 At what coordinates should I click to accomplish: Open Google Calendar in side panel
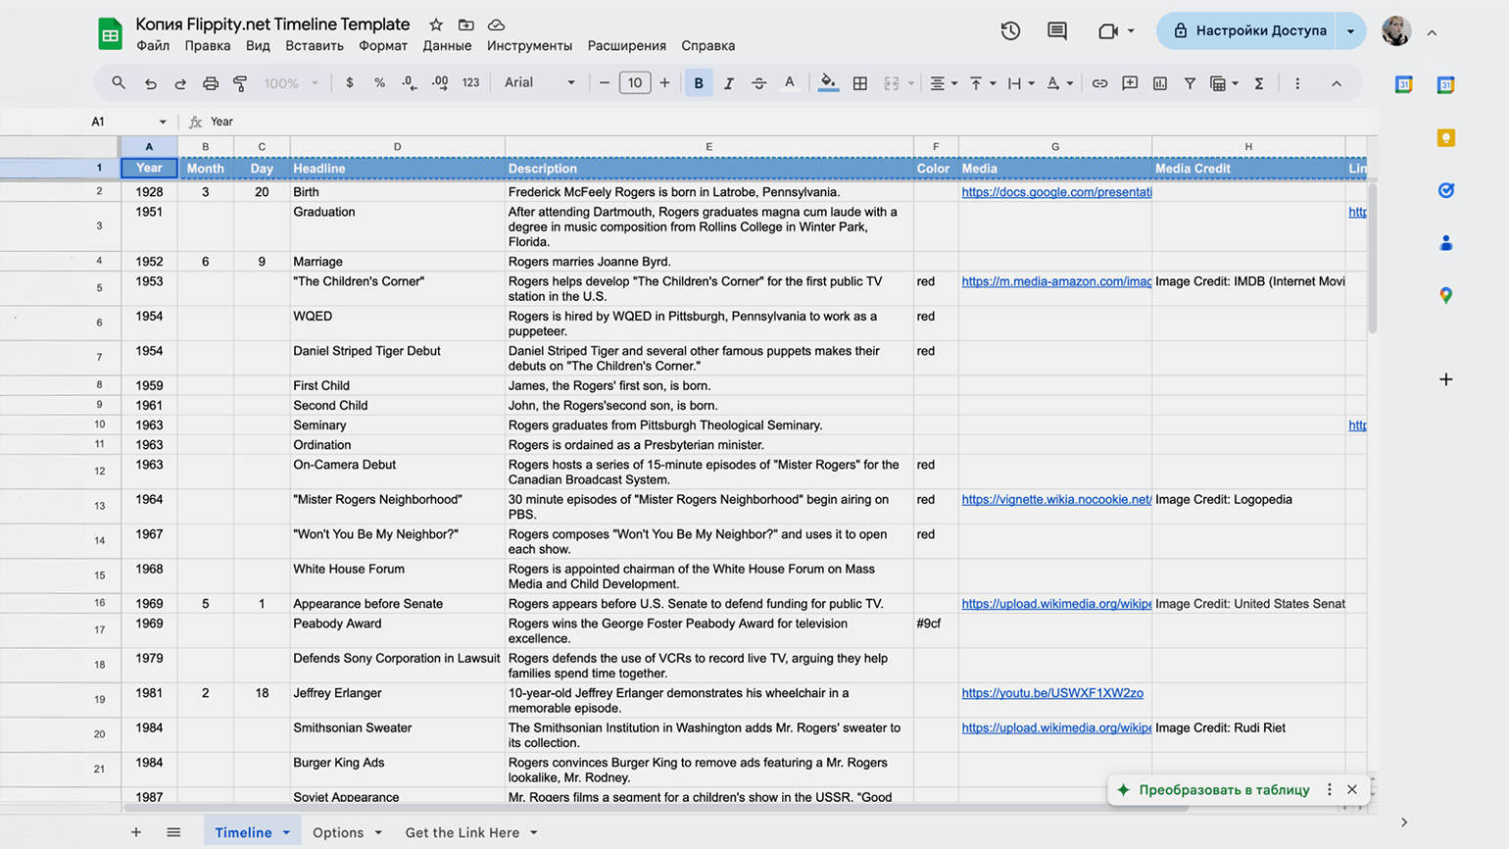point(1446,85)
